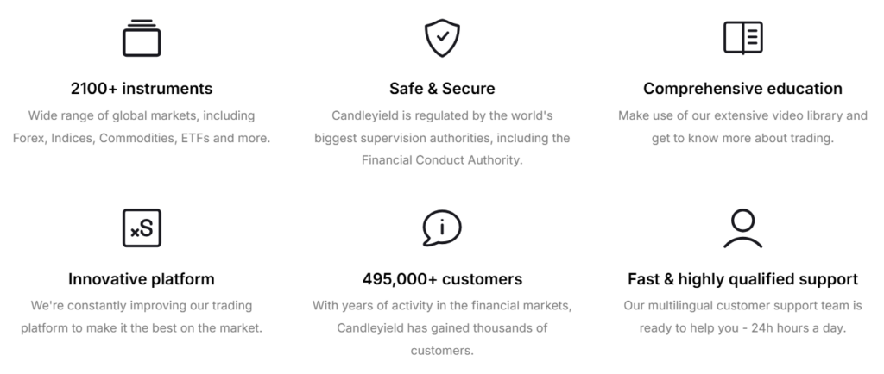The image size is (884, 374).
Task: Click the "extensive video library" description line
Action: (x=742, y=115)
